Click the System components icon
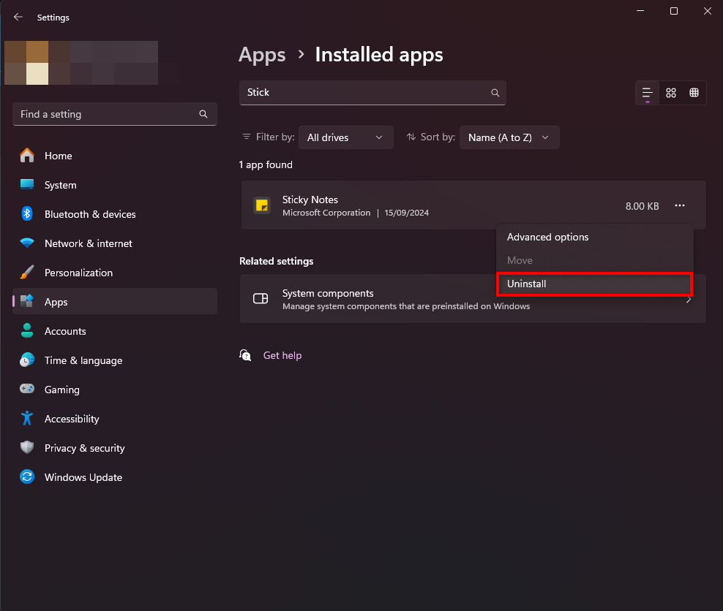 (261, 298)
